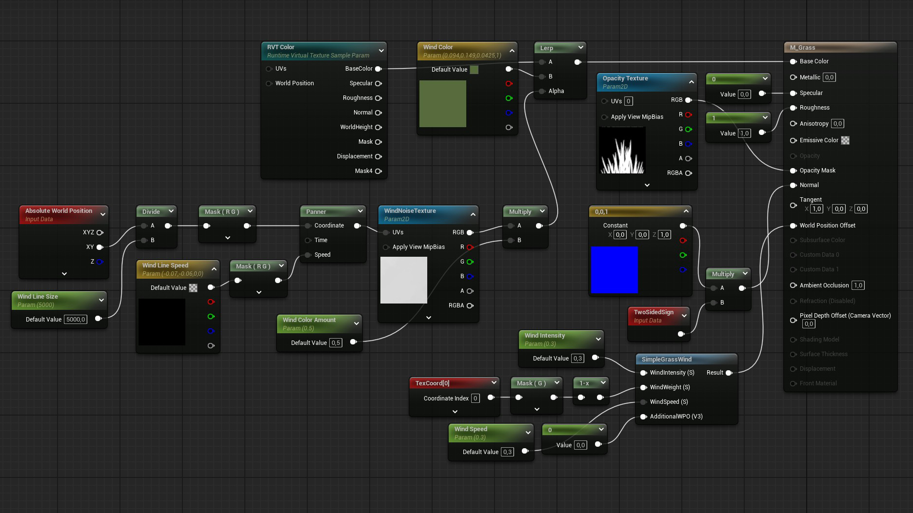This screenshot has width=913, height=513.
Task: Click the WindIntensity pin on SimpleGrassWind
Action: pyautogui.click(x=644, y=373)
